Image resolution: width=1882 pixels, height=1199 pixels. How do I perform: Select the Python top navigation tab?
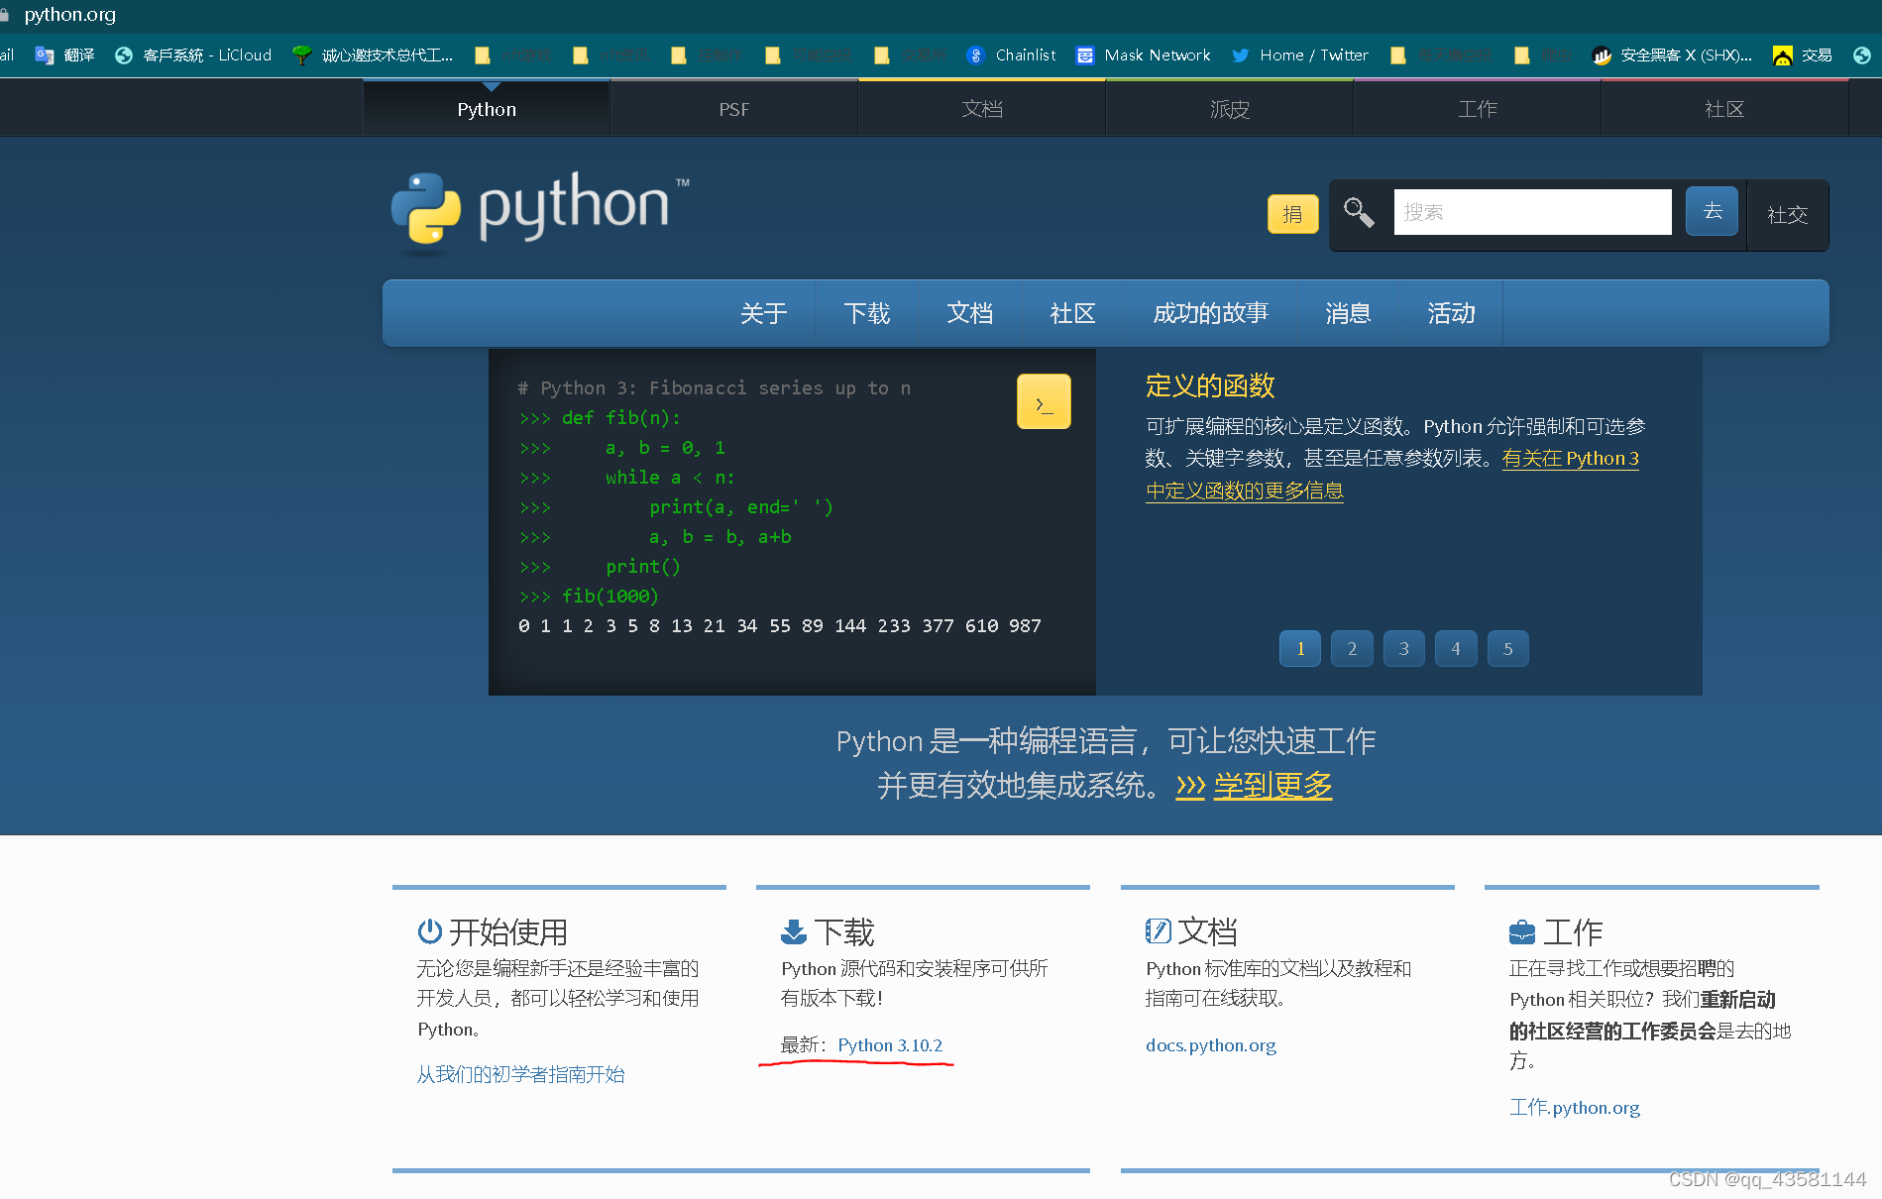click(487, 108)
